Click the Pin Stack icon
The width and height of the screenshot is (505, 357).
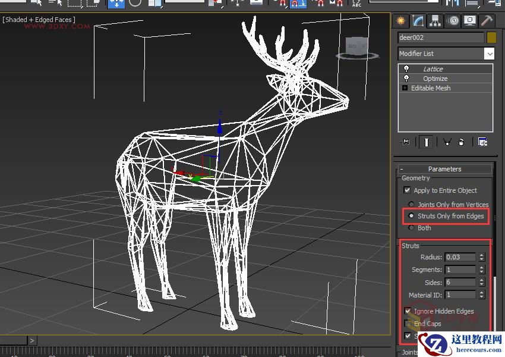pyautogui.click(x=406, y=142)
